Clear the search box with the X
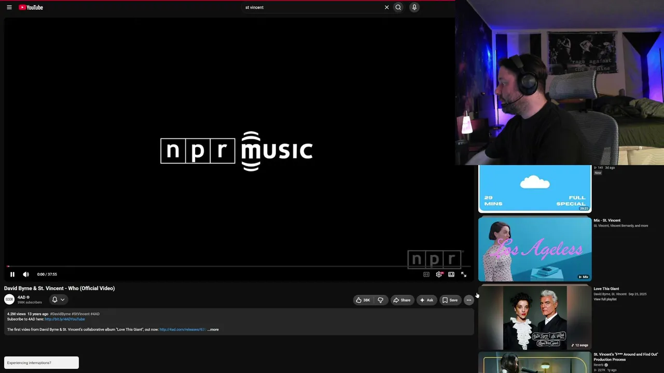664x373 pixels. (386, 7)
